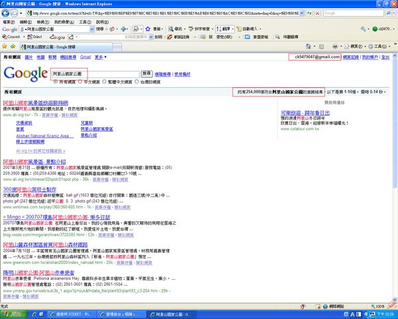The height and width of the screenshot is (319, 398).
Task: Select the 台灣的網頁 radio button
Action: tap(137, 82)
